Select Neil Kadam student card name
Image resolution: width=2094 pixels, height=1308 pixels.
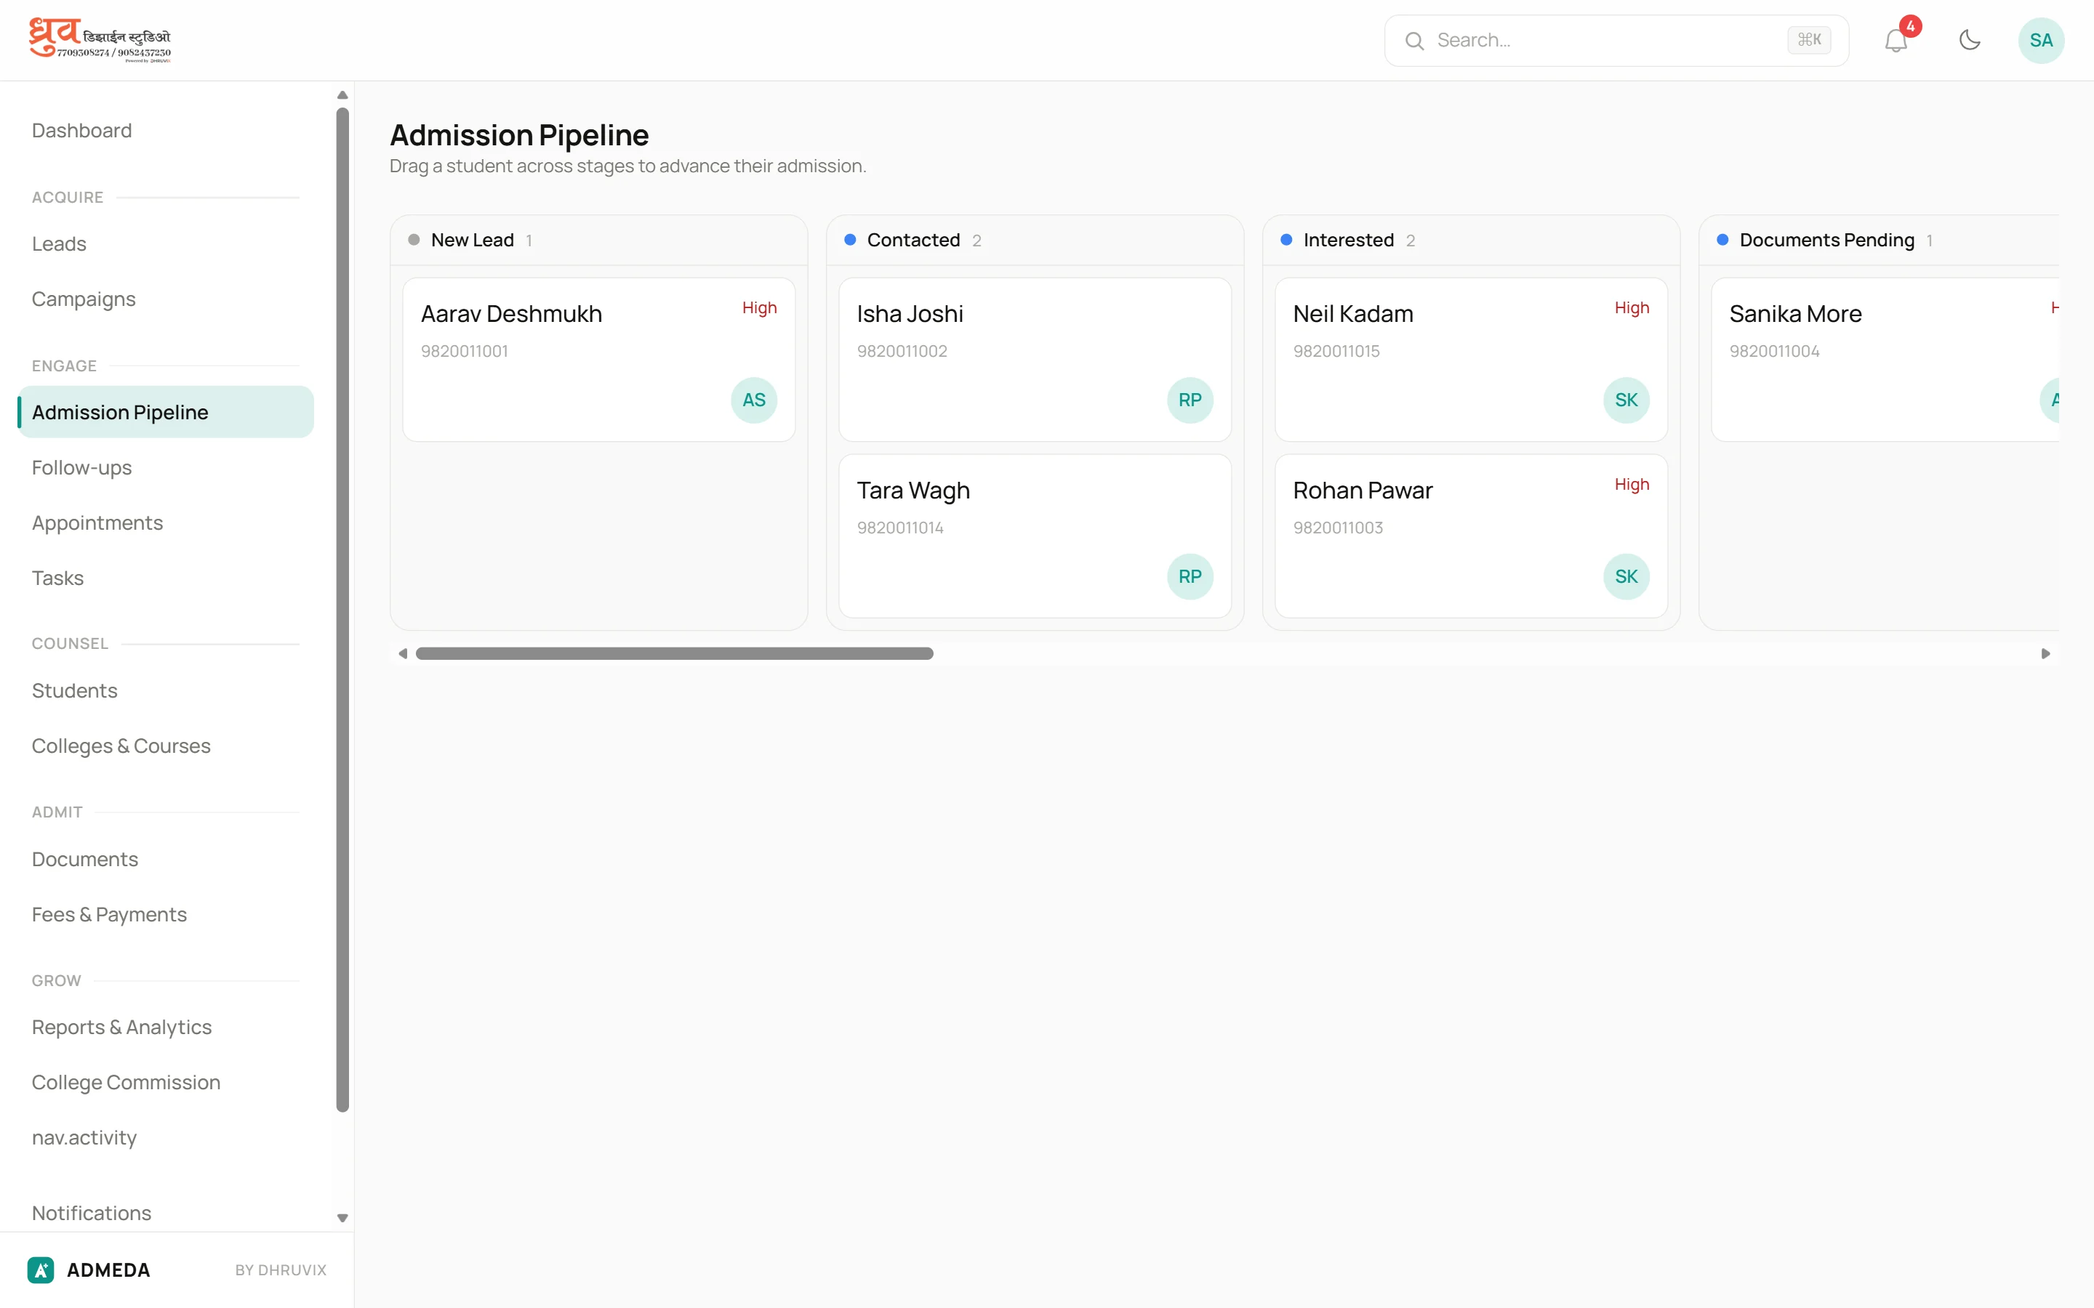coord(1352,314)
